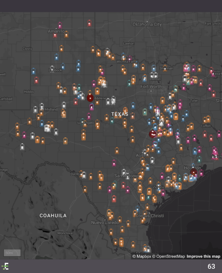Viewport: 222px width, 273px height.
Task: Click the page number 63 in footer
Action: pos(211,266)
